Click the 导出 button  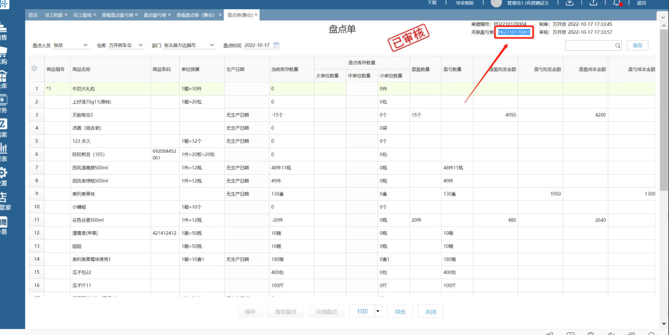(x=400, y=312)
